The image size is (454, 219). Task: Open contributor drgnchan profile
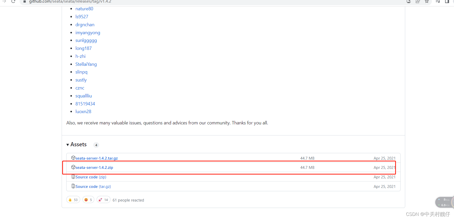pos(85,25)
